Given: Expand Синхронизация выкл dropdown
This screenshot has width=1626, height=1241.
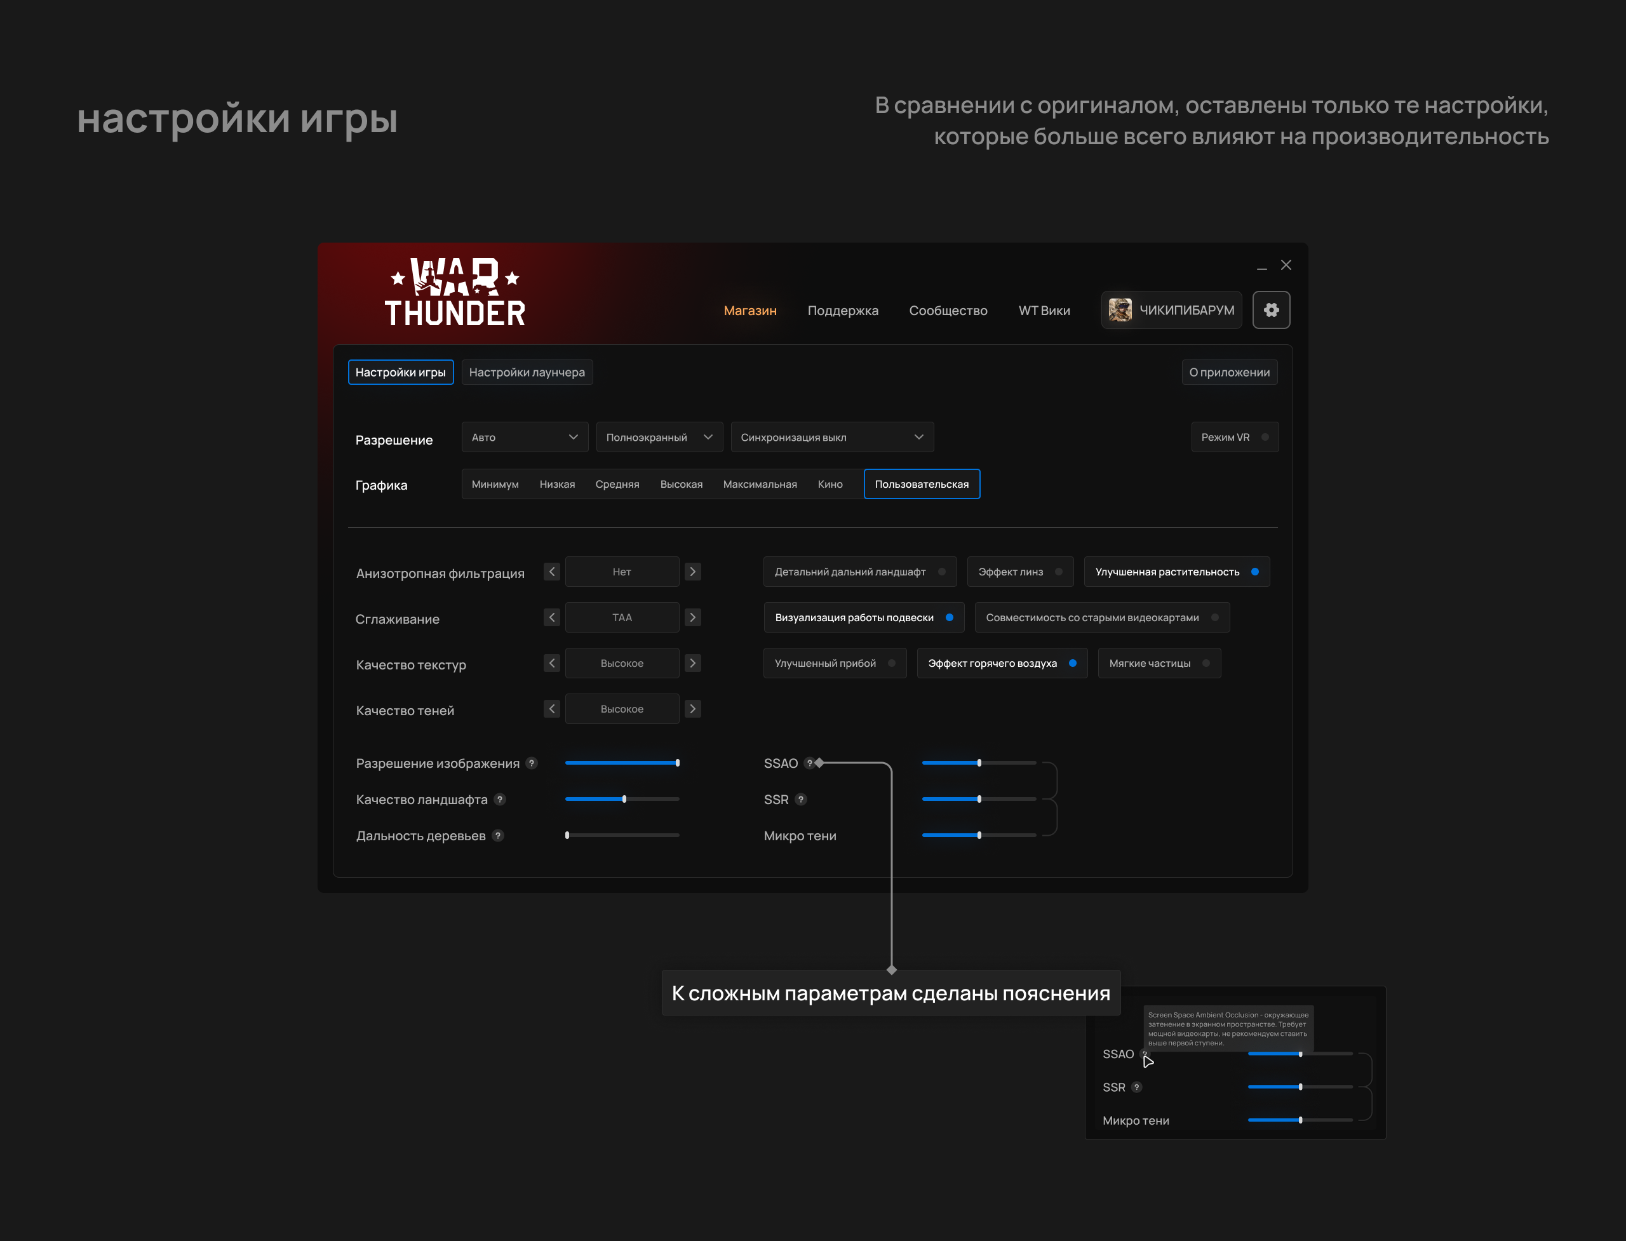Looking at the screenshot, I should pyautogui.click(x=832, y=438).
